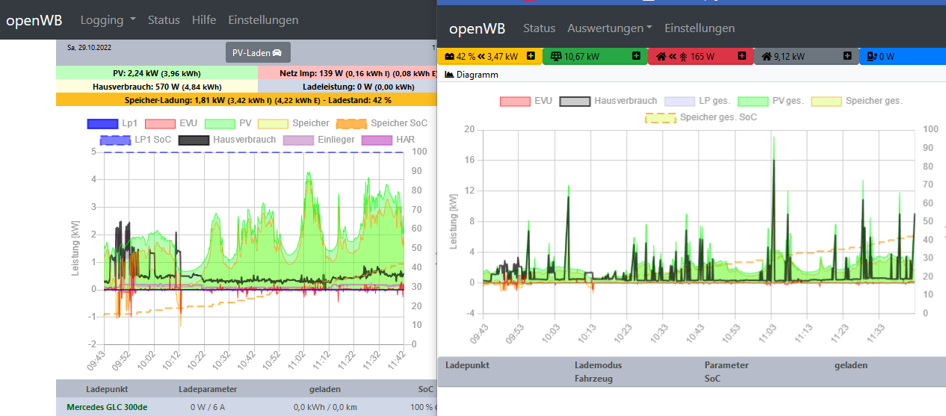
Task: Click the PV ges. green legend swatch
Action: pyautogui.click(x=753, y=101)
